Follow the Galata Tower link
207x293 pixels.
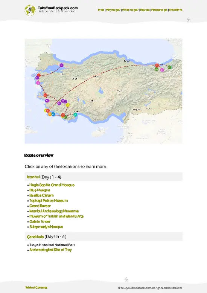pyautogui.click(x=40, y=221)
